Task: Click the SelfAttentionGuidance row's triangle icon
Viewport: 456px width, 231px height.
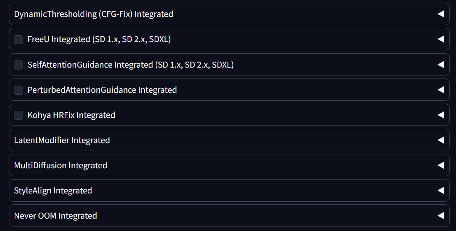Action: point(441,65)
